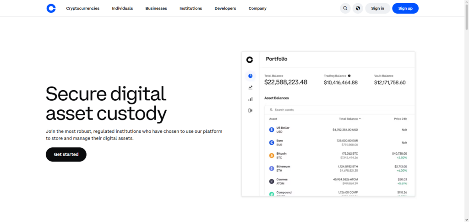Click the 1,724.5932 ETH balance
469x222 pixels.
click(347, 167)
